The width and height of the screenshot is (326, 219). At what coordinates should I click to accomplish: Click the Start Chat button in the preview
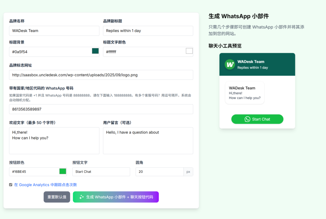[x=257, y=119]
